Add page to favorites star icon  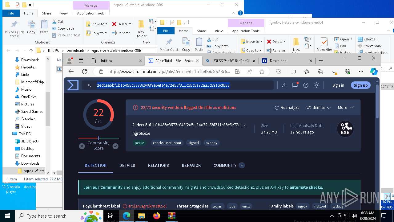coord(262,72)
